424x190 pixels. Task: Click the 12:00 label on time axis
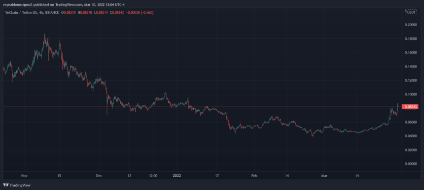pyautogui.click(x=153, y=176)
